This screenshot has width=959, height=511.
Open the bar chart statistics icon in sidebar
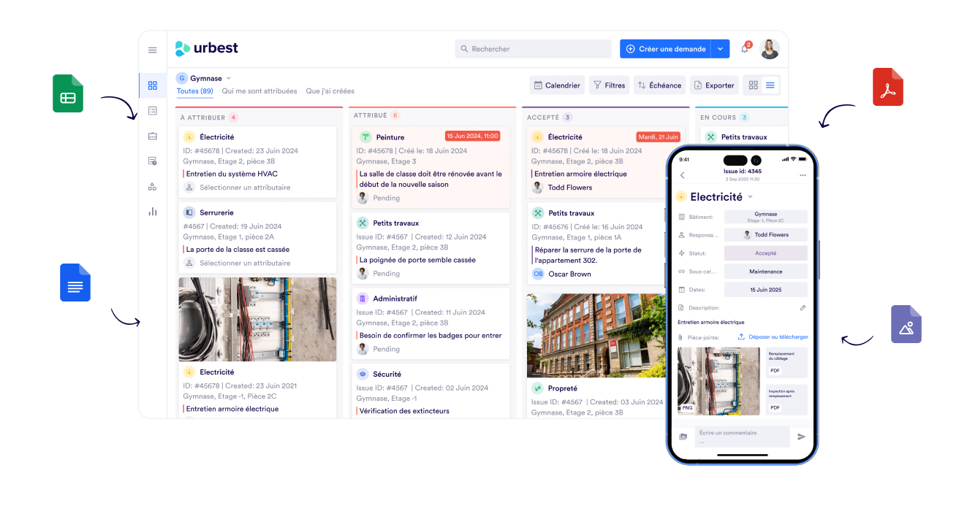tap(153, 212)
